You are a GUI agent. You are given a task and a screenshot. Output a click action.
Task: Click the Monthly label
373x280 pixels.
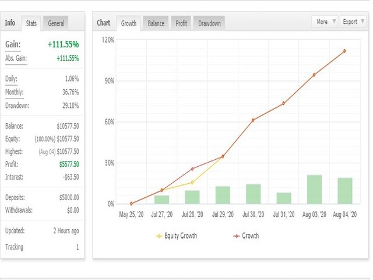pyautogui.click(x=14, y=92)
